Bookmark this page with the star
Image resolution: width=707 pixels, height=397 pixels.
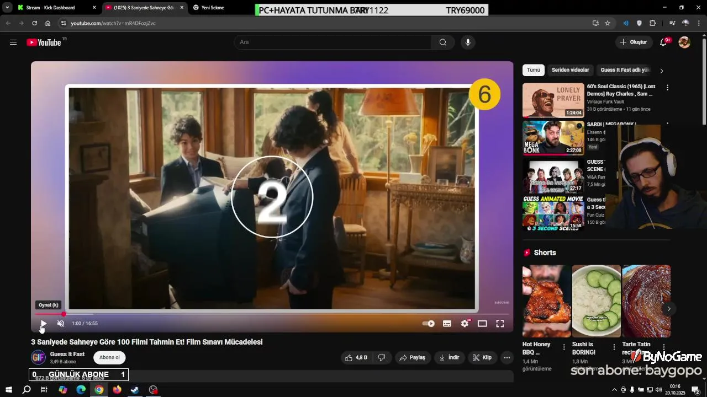point(608,23)
